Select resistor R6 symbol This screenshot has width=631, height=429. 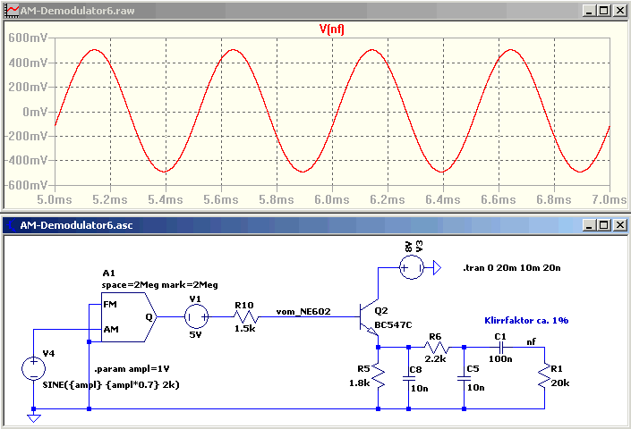[436, 347]
